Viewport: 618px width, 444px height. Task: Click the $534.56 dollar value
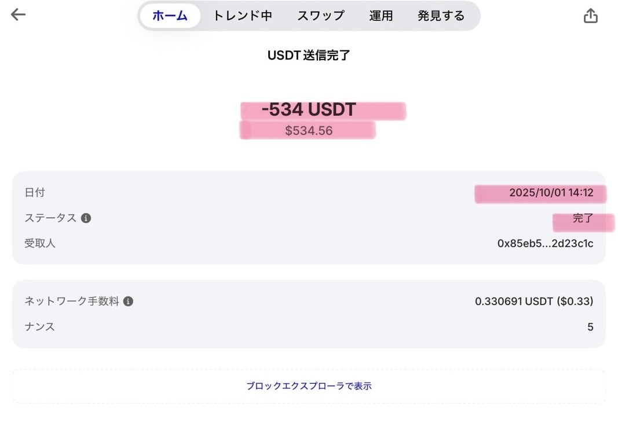pyautogui.click(x=309, y=131)
